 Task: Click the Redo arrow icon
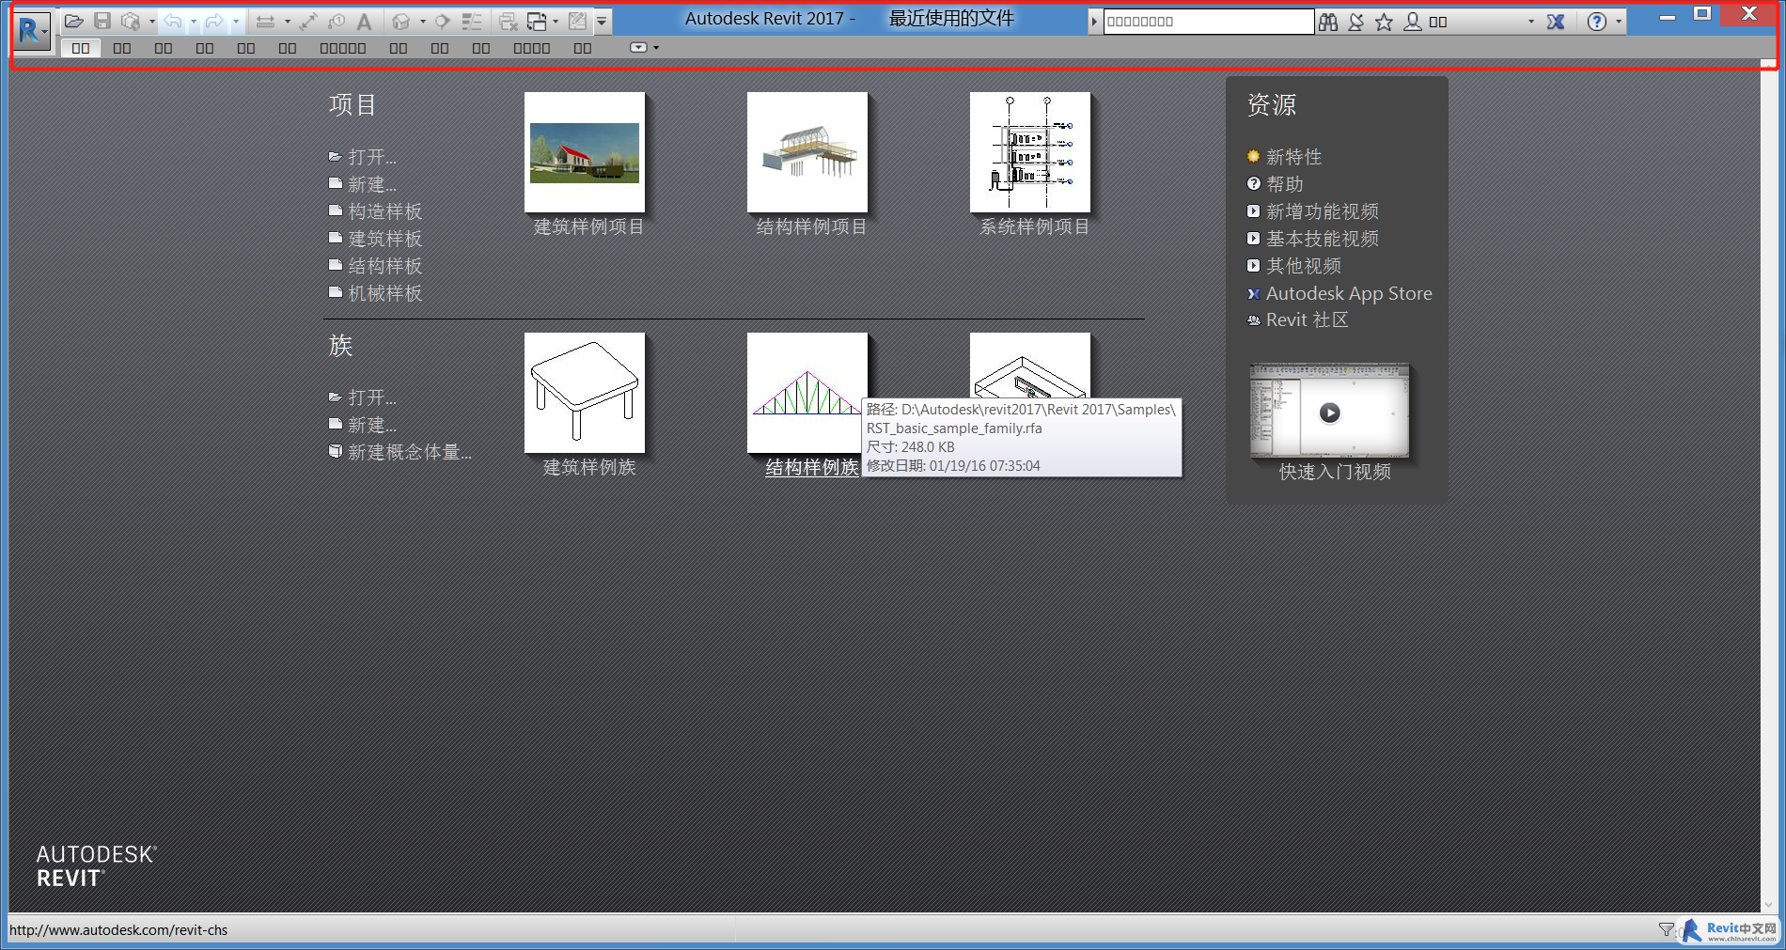coord(214,21)
